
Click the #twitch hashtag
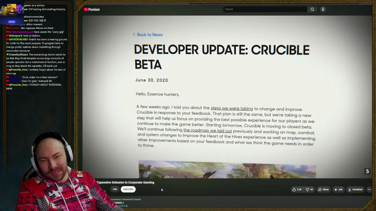click(137, 199)
